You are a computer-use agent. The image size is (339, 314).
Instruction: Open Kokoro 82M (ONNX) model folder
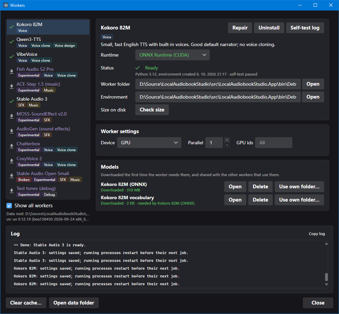pyautogui.click(x=235, y=187)
